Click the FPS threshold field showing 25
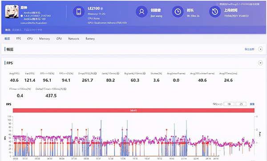Image resolution: width=267 pixels, height=161 pixels. (241, 104)
